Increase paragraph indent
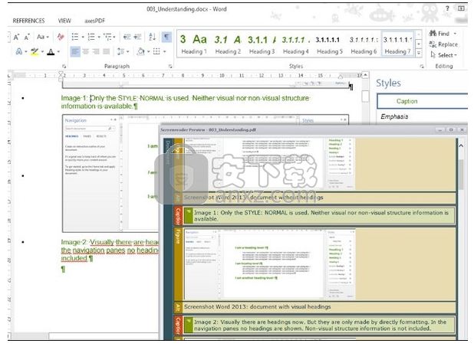474x350 pixels. 137,37
